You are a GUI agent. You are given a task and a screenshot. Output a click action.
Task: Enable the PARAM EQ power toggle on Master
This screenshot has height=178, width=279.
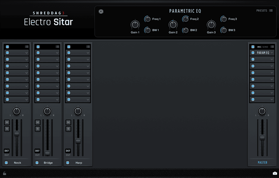(253, 53)
